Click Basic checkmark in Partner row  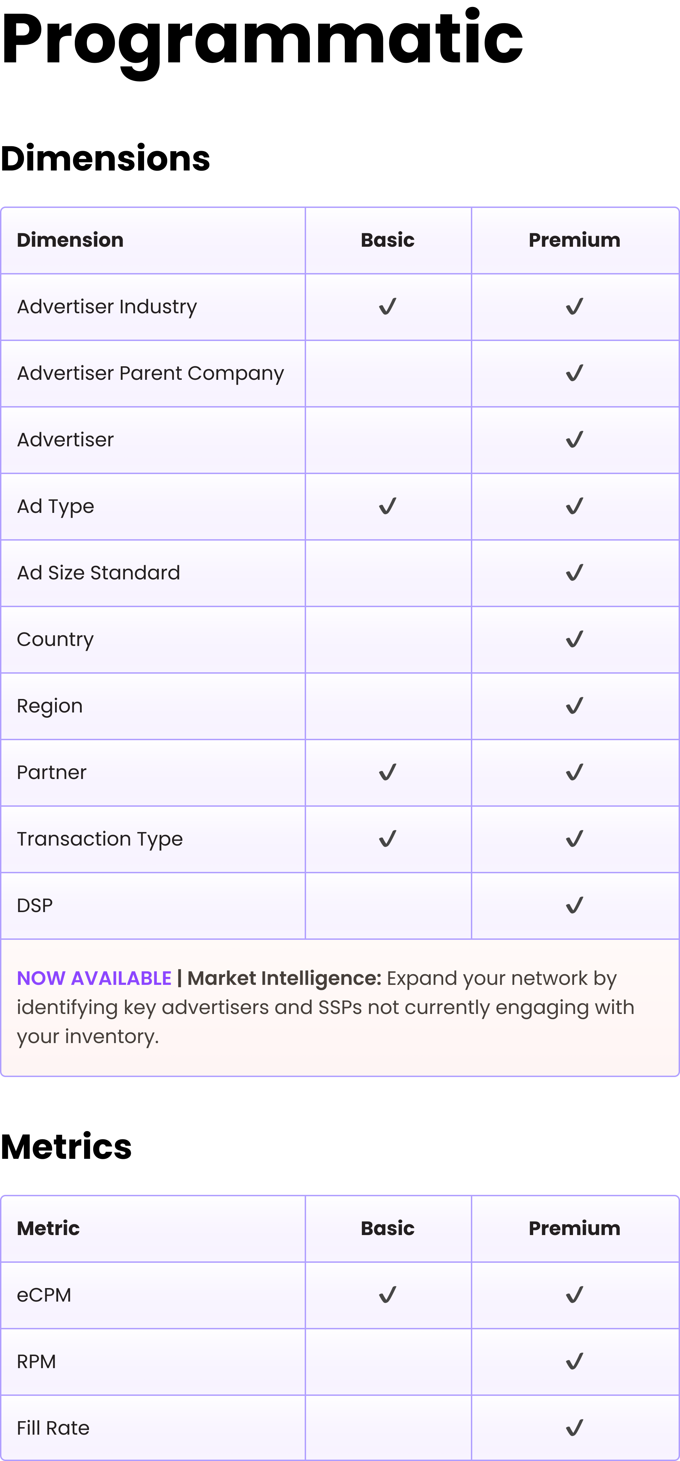[x=387, y=772]
